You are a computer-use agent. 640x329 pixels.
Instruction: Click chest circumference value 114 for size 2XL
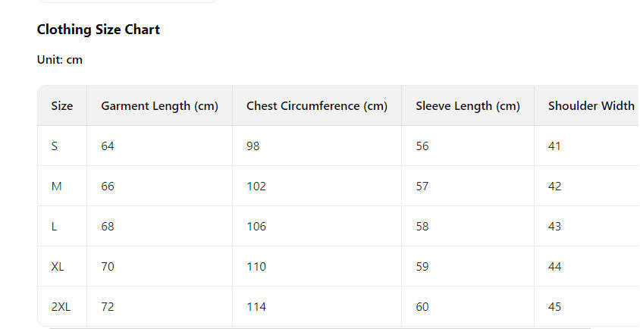click(256, 307)
